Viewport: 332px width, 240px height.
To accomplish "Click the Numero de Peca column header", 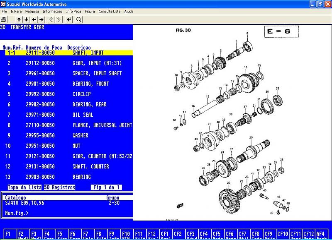I will pos(44,48).
